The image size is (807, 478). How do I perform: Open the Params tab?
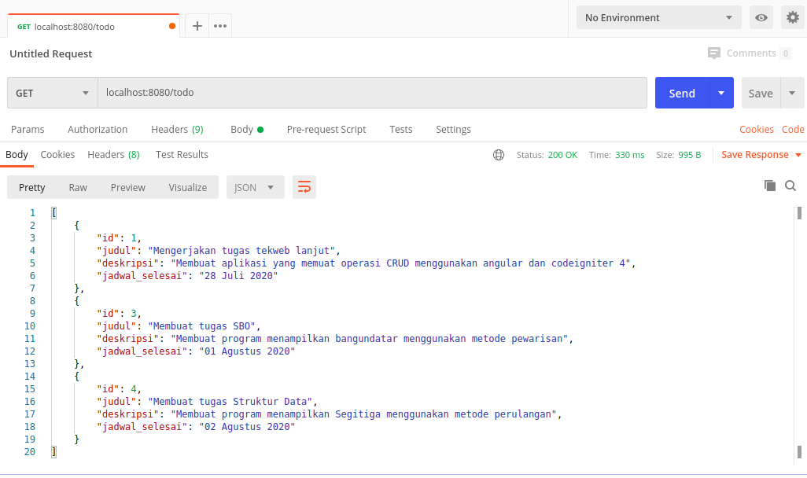tap(28, 130)
